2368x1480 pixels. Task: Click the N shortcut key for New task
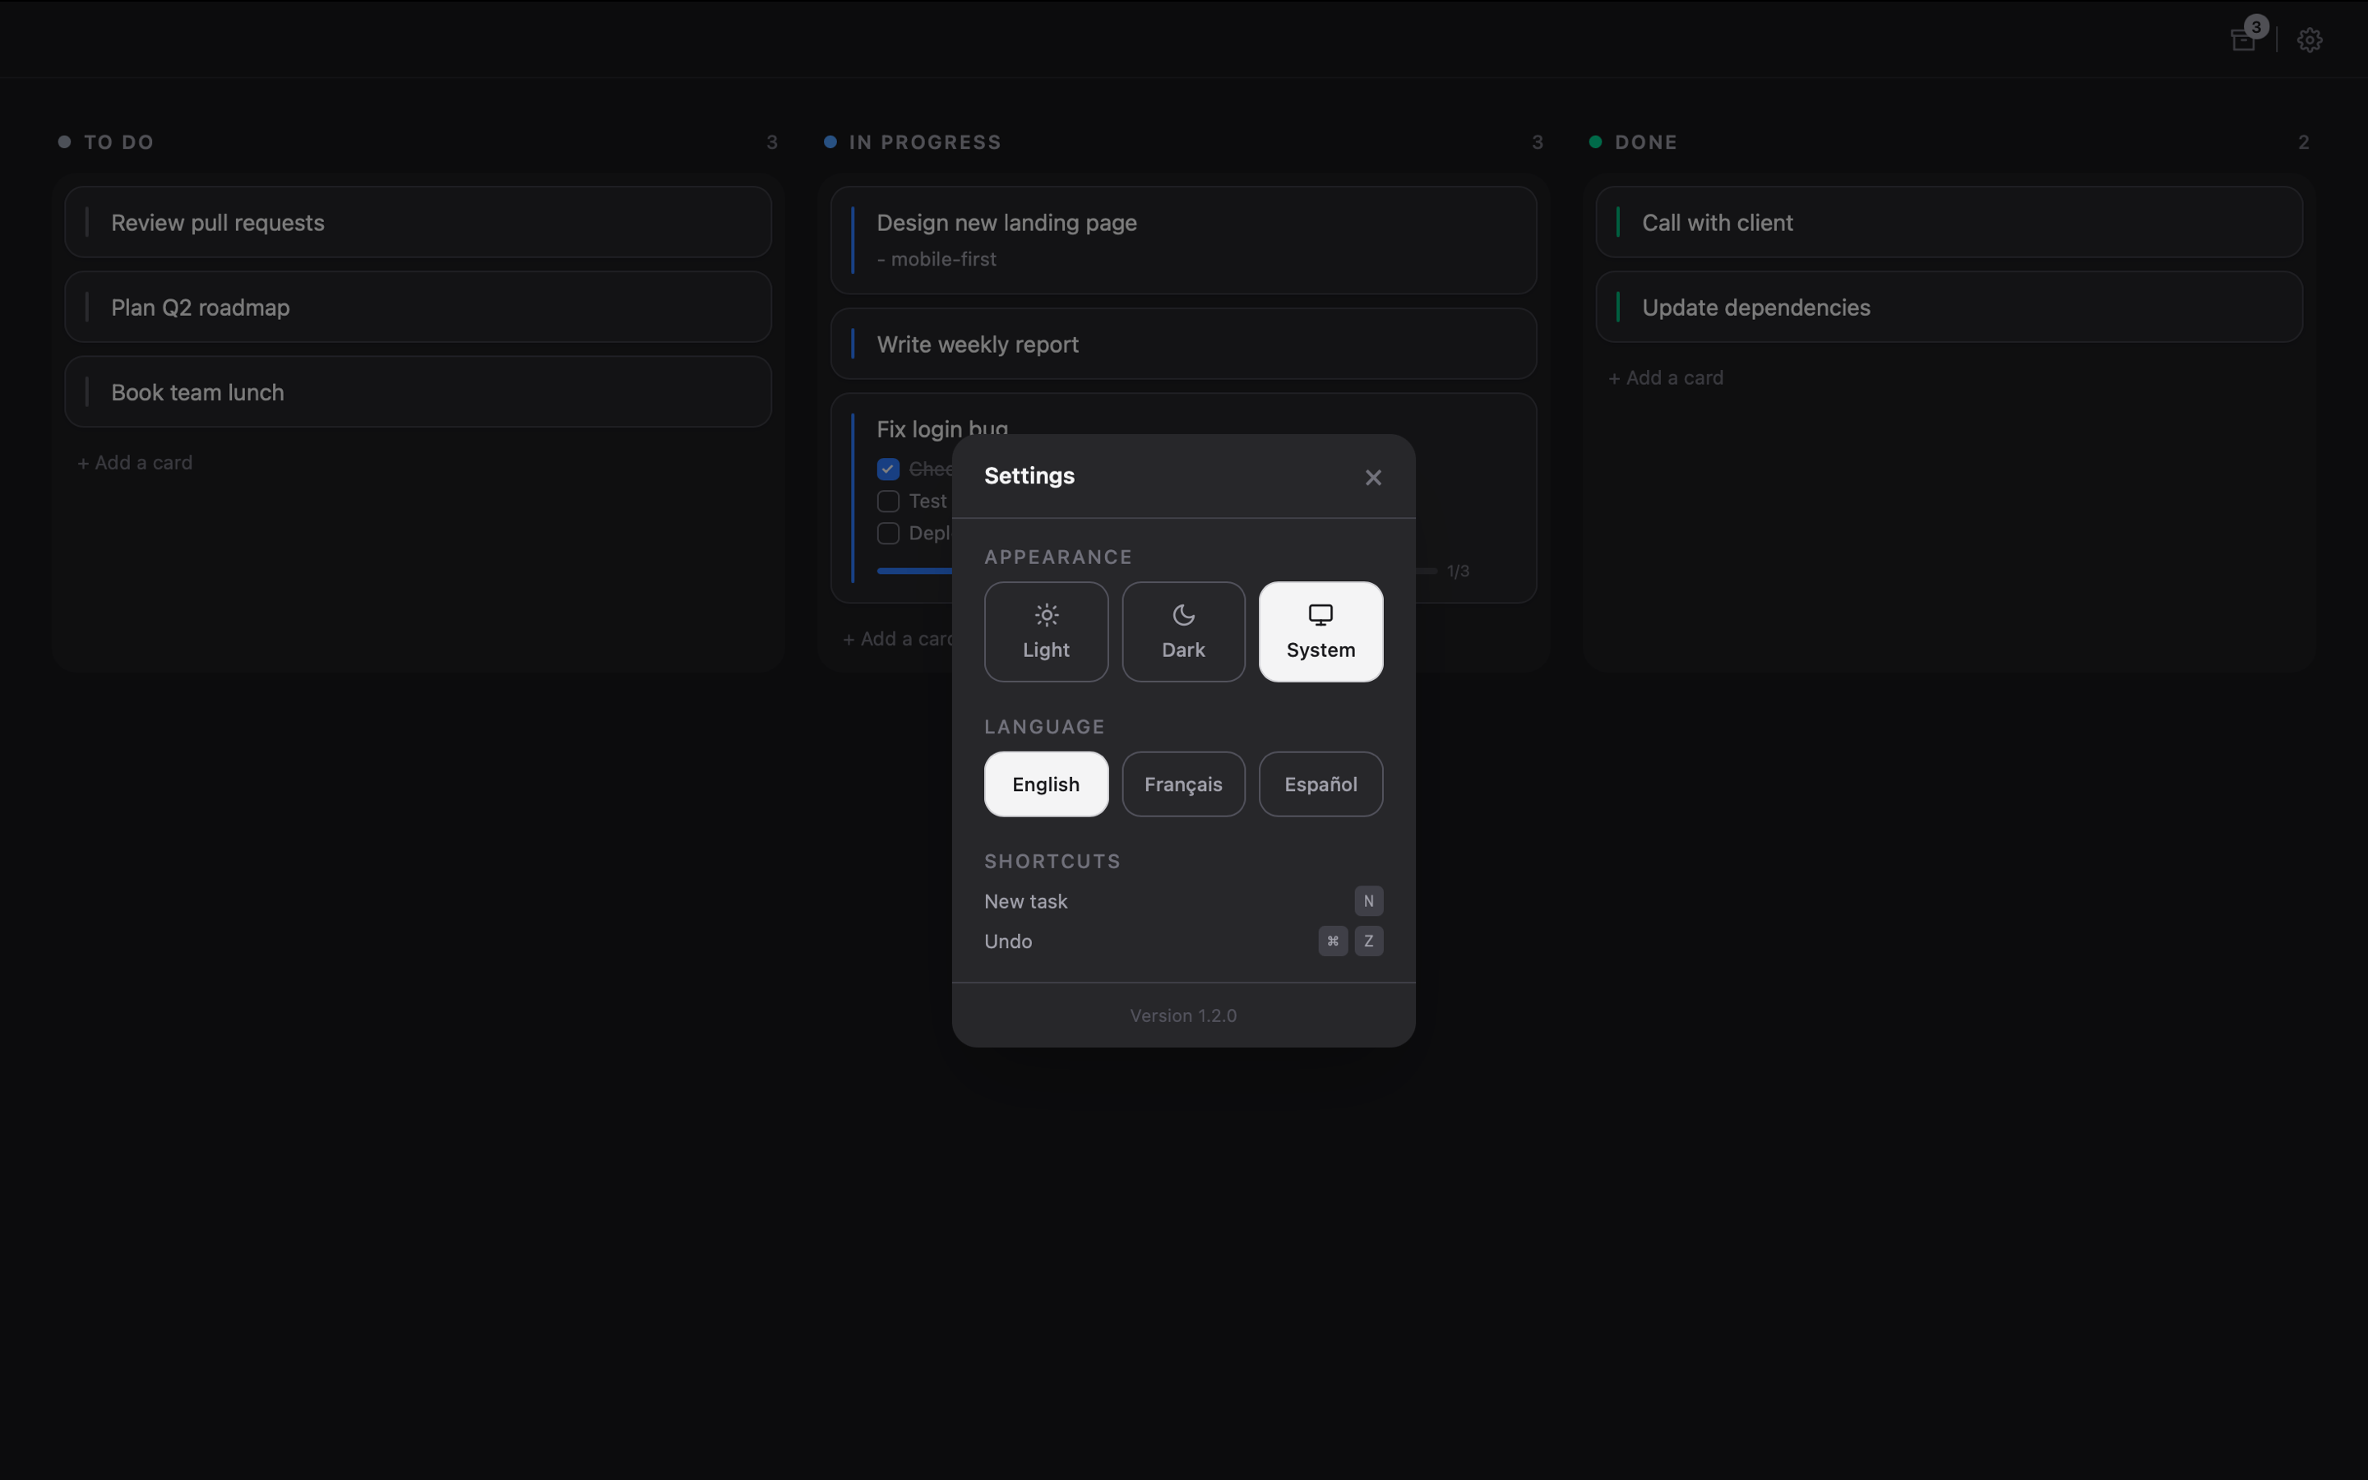[x=1368, y=900]
